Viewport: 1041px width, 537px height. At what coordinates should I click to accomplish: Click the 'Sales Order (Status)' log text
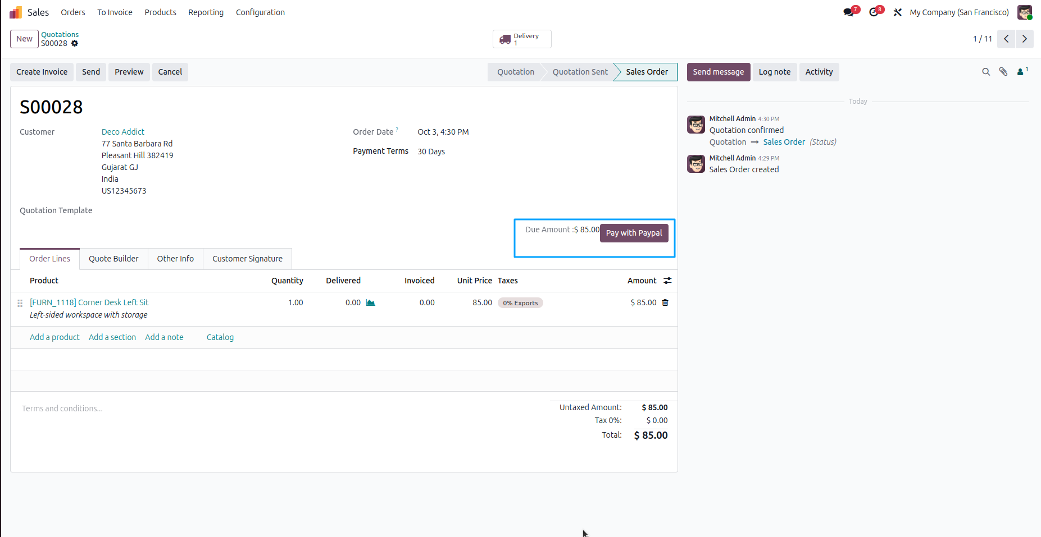(800, 142)
